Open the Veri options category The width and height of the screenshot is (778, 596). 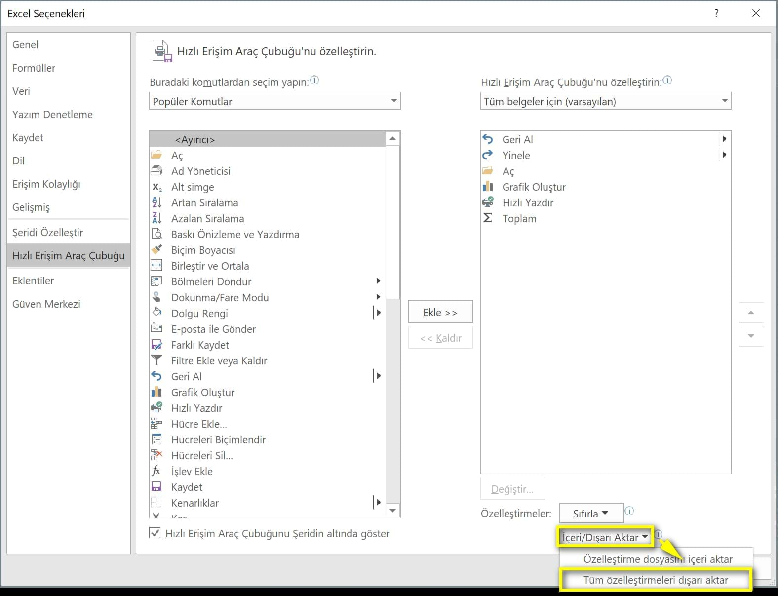[69, 91]
